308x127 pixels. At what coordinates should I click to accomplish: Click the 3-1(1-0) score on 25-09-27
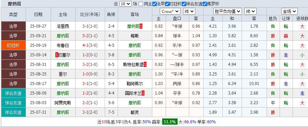[90, 26]
